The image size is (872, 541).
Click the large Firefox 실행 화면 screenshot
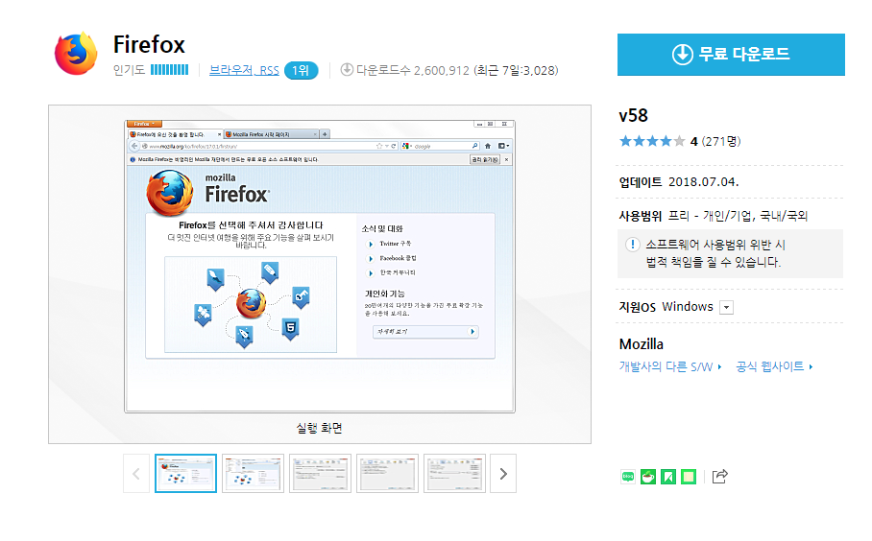coord(320,267)
